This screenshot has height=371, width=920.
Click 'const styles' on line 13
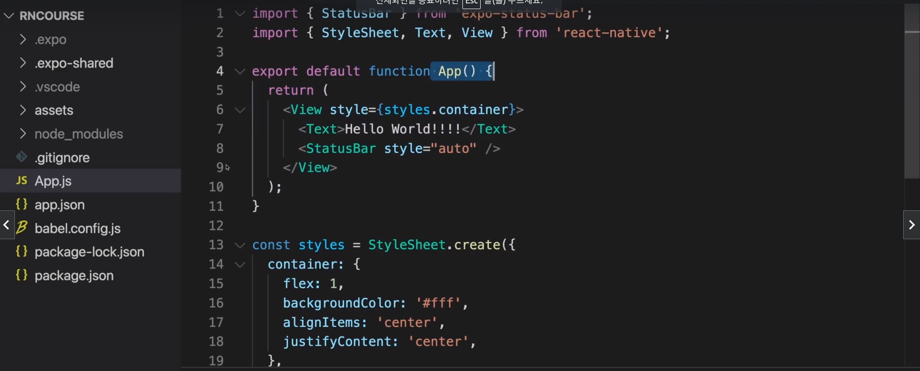pos(298,245)
